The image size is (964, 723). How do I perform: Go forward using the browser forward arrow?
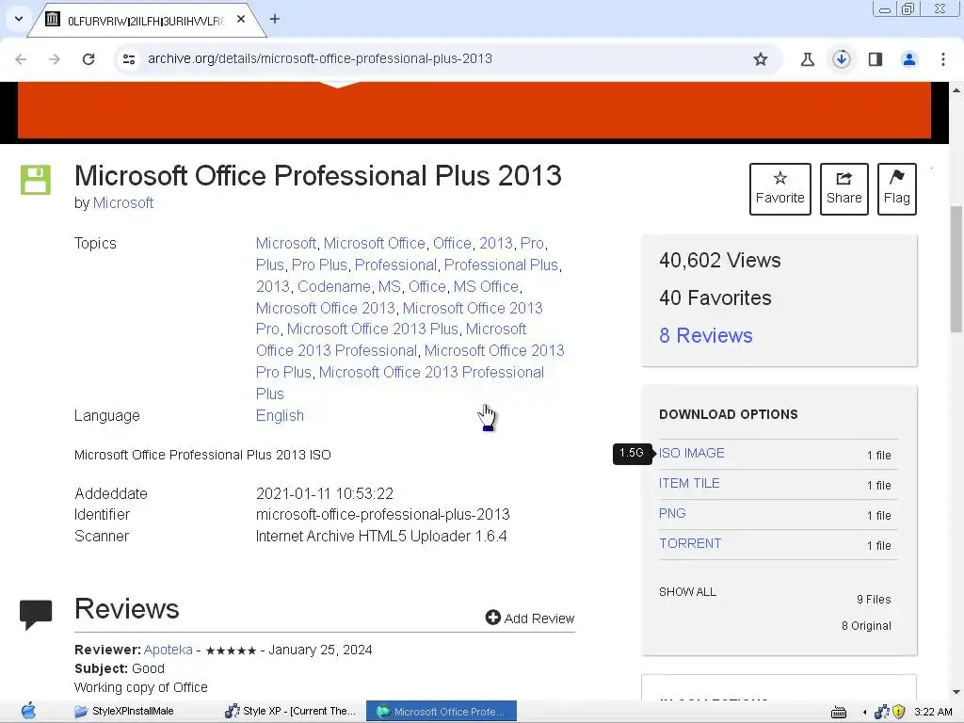click(54, 59)
